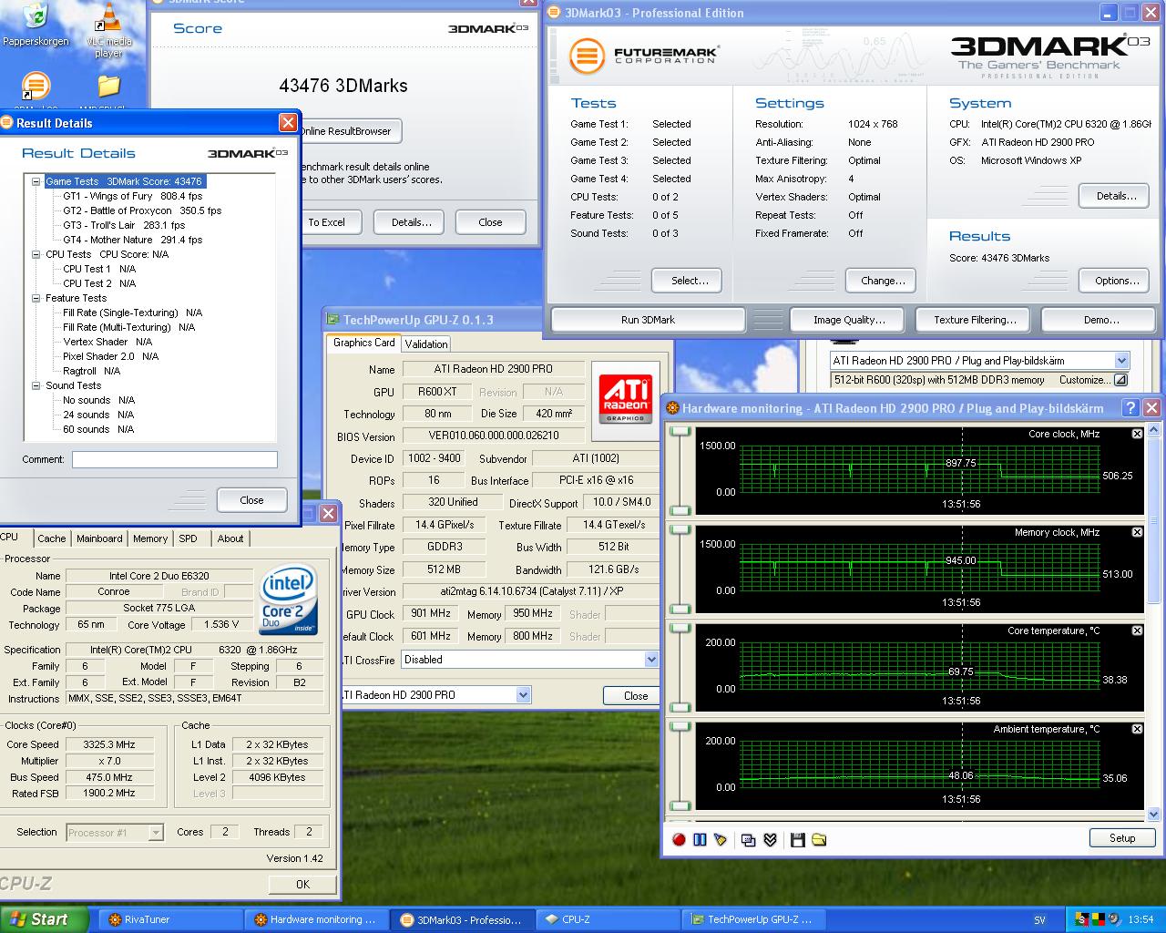Screen dimensions: 1166x933
Task: Close the Core temperature graph
Action: pyautogui.click(x=1137, y=631)
